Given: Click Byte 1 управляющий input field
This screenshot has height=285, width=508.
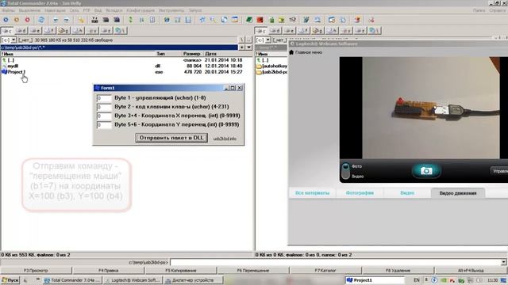Looking at the screenshot, I should point(104,98).
